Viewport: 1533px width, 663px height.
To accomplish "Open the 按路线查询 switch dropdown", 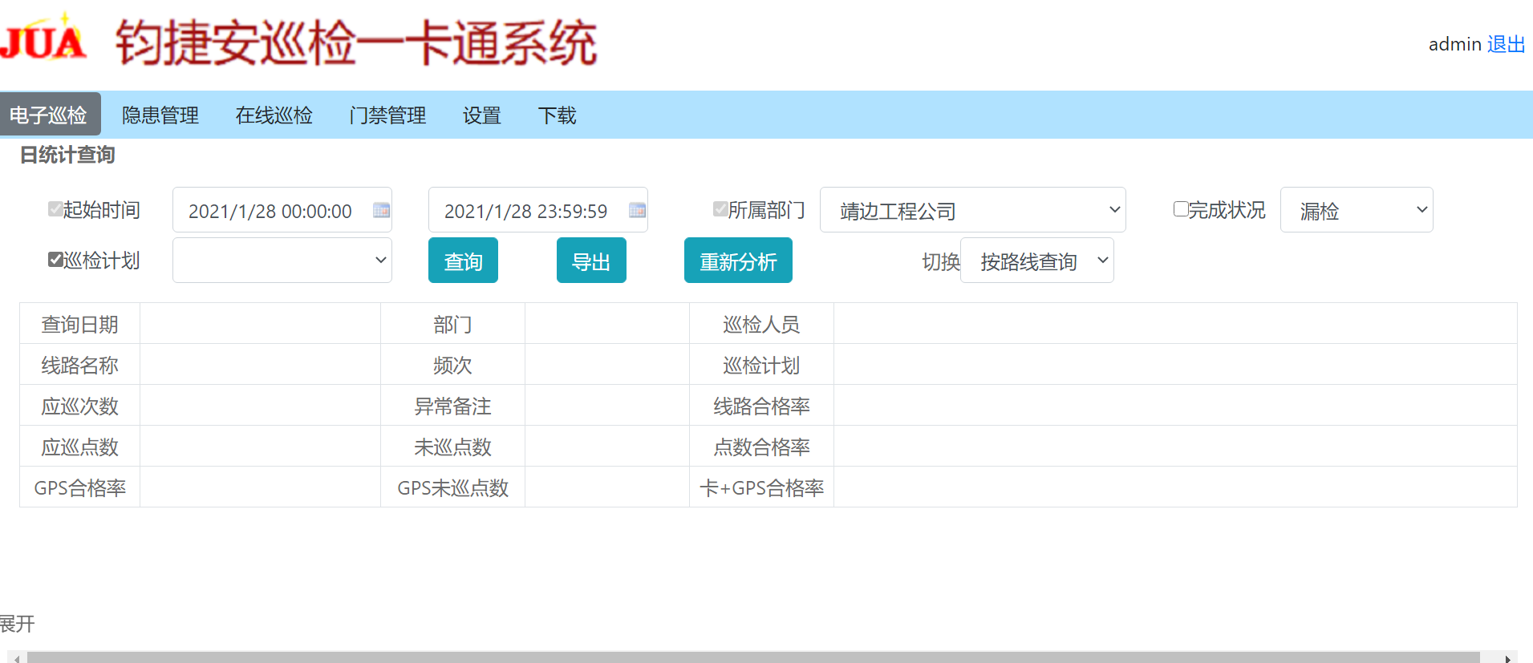I will click(x=1036, y=261).
